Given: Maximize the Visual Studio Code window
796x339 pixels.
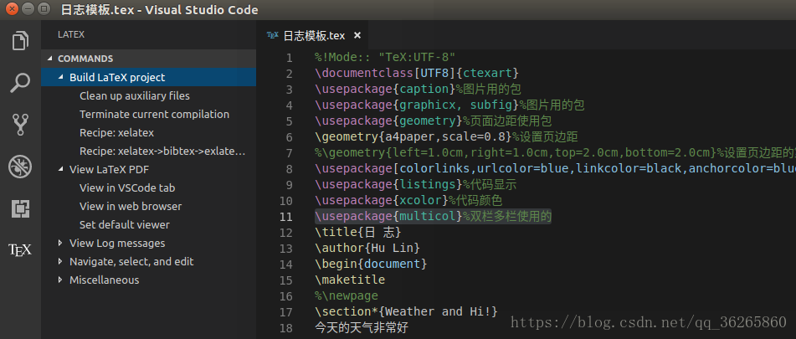Looking at the screenshot, I should (44, 8).
